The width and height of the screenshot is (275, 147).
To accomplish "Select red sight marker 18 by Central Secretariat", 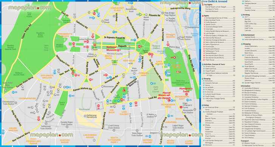I will [88, 42].
